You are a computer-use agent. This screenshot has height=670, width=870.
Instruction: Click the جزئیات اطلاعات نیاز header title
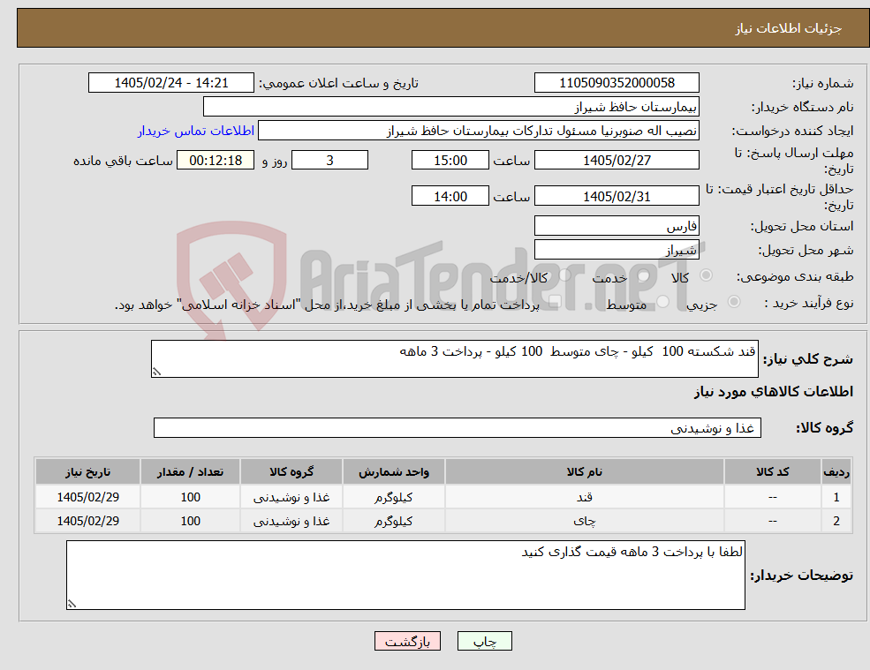tap(789, 28)
